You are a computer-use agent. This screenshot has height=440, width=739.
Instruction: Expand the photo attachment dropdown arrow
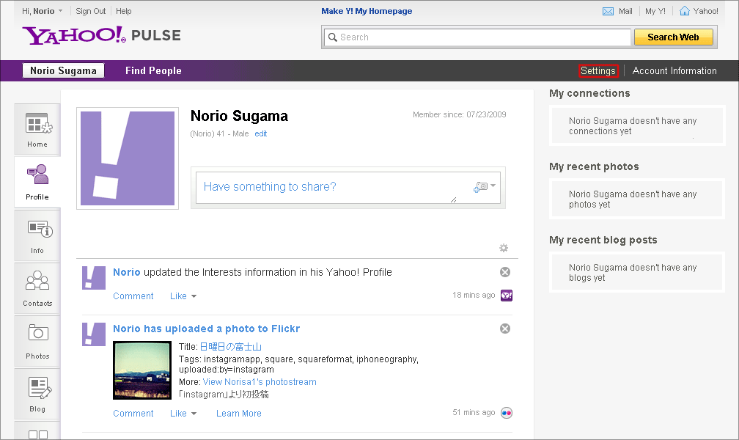point(493,186)
